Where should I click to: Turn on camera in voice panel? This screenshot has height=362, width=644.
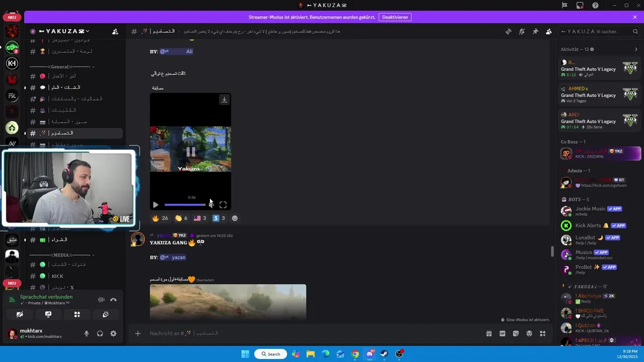tap(20, 314)
